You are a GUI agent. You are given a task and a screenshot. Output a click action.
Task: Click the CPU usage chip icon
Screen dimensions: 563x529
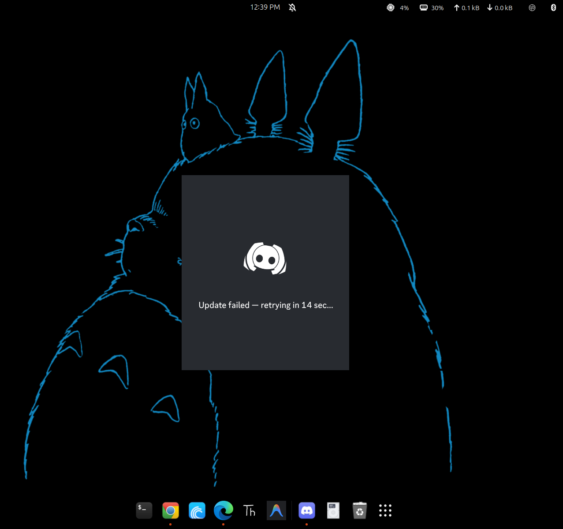pyautogui.click(x=390, y=8)
